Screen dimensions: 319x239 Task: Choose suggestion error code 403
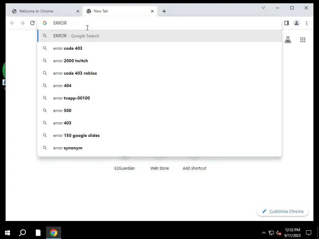(x=159, y=48)
